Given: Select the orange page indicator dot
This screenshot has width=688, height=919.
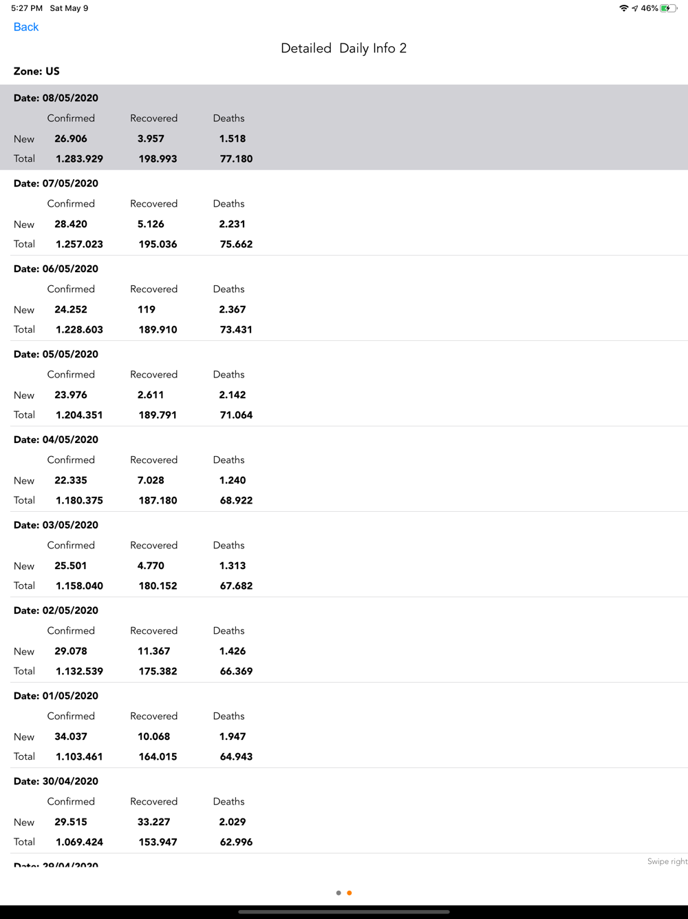Looking at the screenshot, I should 350,893.
